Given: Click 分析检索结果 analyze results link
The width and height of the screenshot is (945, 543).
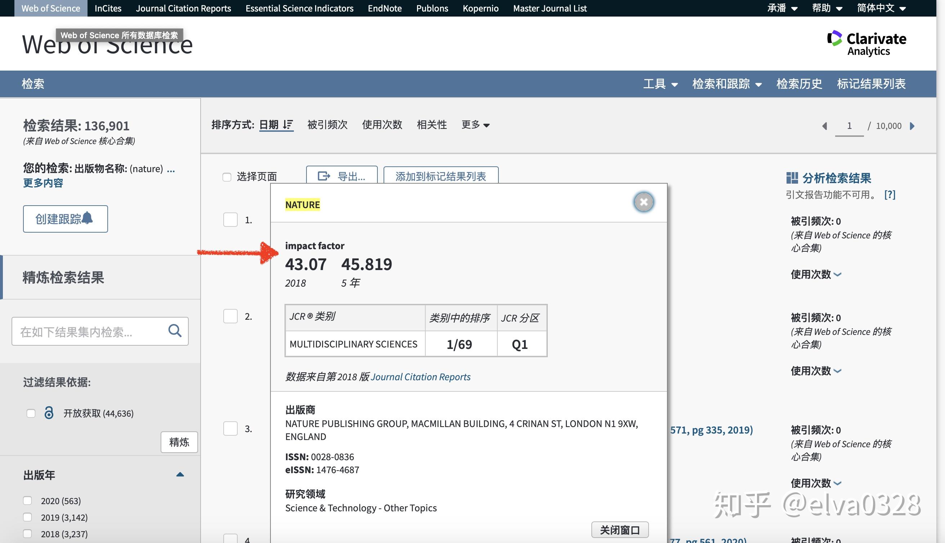Looking at the screenshot, I should click(x=837, y=178).
